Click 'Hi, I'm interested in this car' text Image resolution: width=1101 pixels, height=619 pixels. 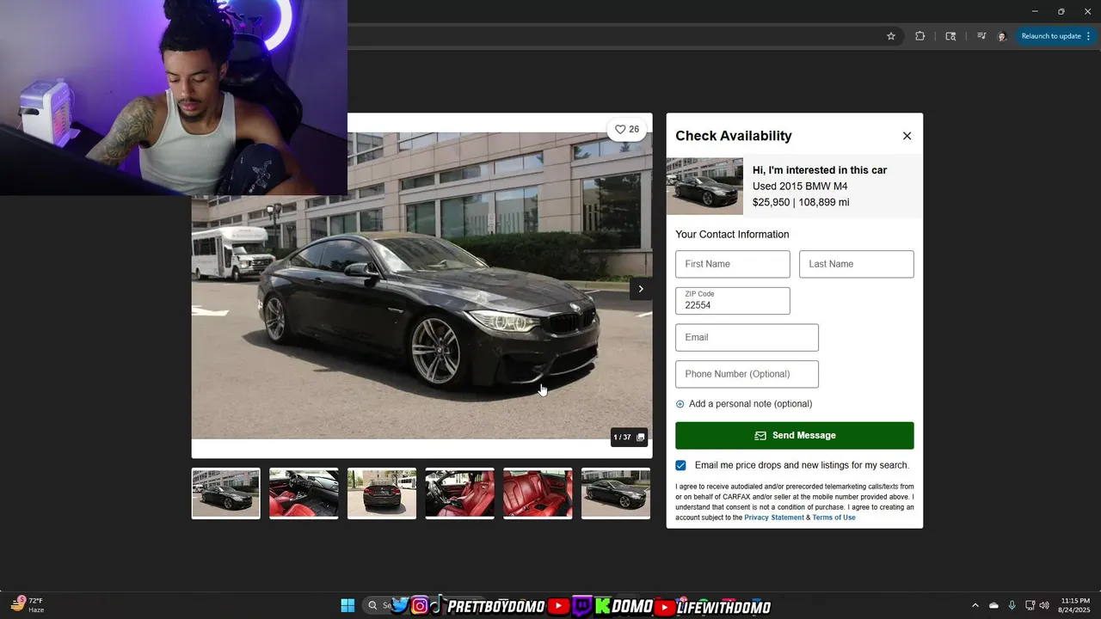click(x=820, y=170)
